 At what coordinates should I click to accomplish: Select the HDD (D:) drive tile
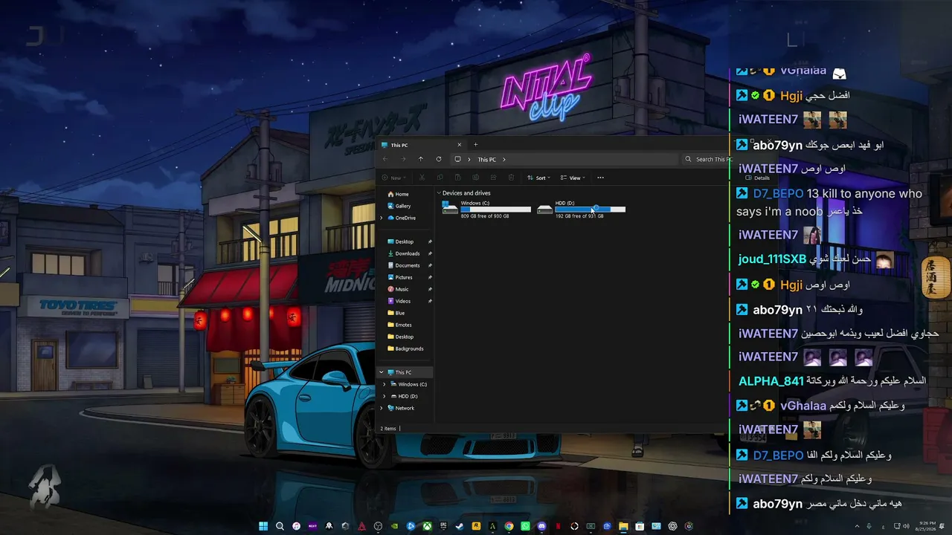581,209
